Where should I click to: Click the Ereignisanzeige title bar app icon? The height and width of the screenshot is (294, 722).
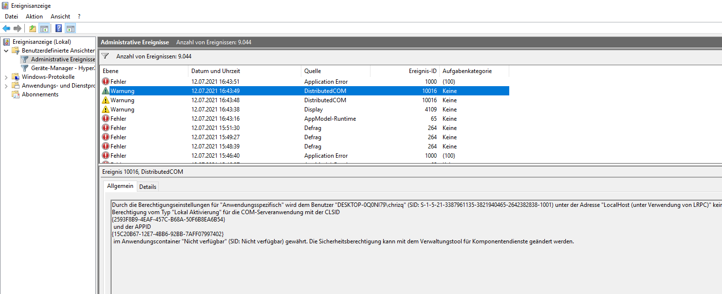(x=5, y=5)
